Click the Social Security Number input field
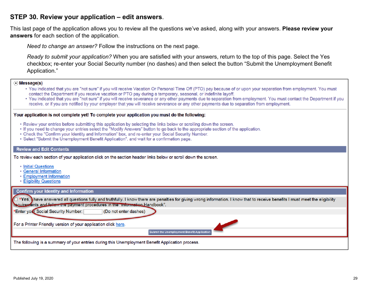Image resolution: width=371 pixels, height=287 pixels. coord(92,211)
